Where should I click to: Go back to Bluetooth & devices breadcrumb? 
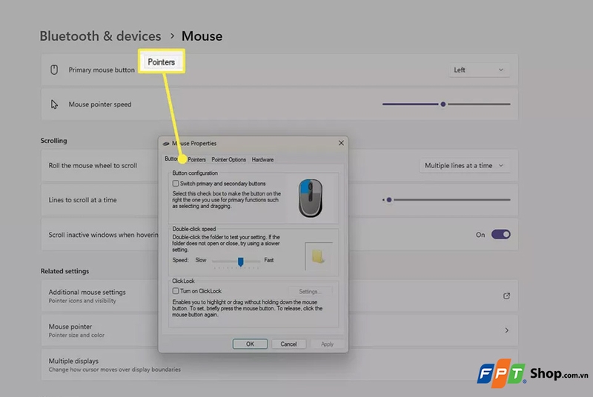(x=100, y=36)
